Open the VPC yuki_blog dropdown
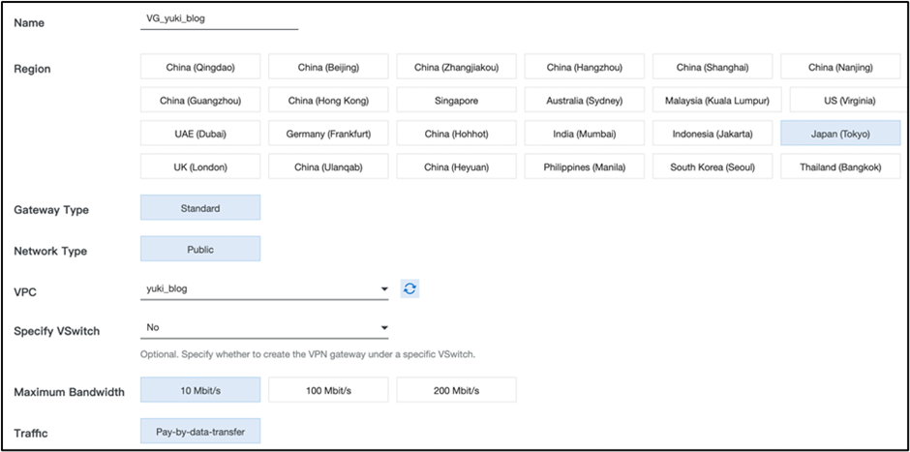Image resolution: width=910 pixels, height=452 pixels. 264,288
